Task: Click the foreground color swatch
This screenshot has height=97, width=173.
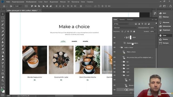Action: point(2,90)
